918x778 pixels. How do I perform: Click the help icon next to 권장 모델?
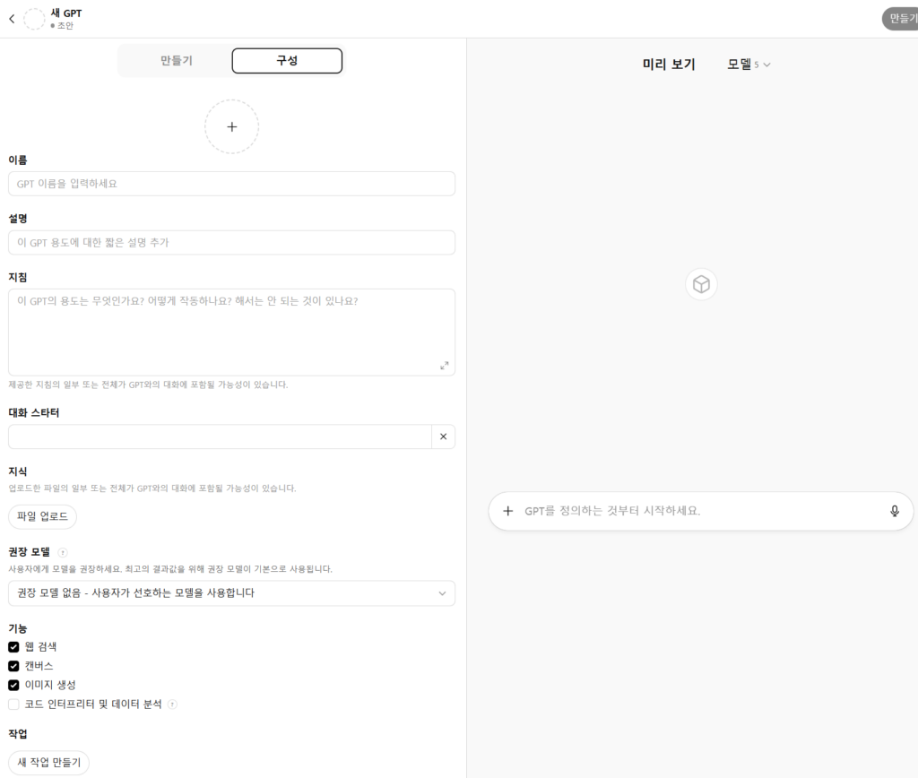tap(63, 552)
